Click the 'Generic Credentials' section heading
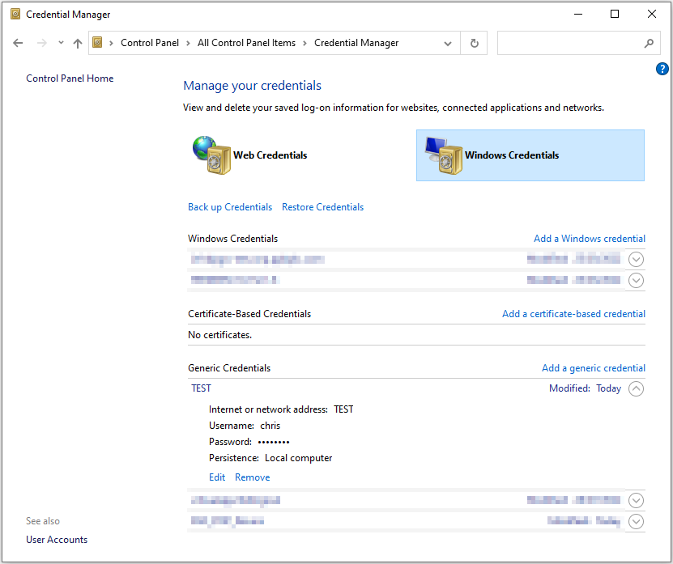 pyautogui.click(x=229, y=368)
